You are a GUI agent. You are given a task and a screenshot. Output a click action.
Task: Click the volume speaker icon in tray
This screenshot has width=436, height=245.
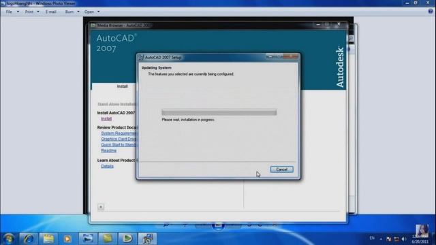pos(404,239)
